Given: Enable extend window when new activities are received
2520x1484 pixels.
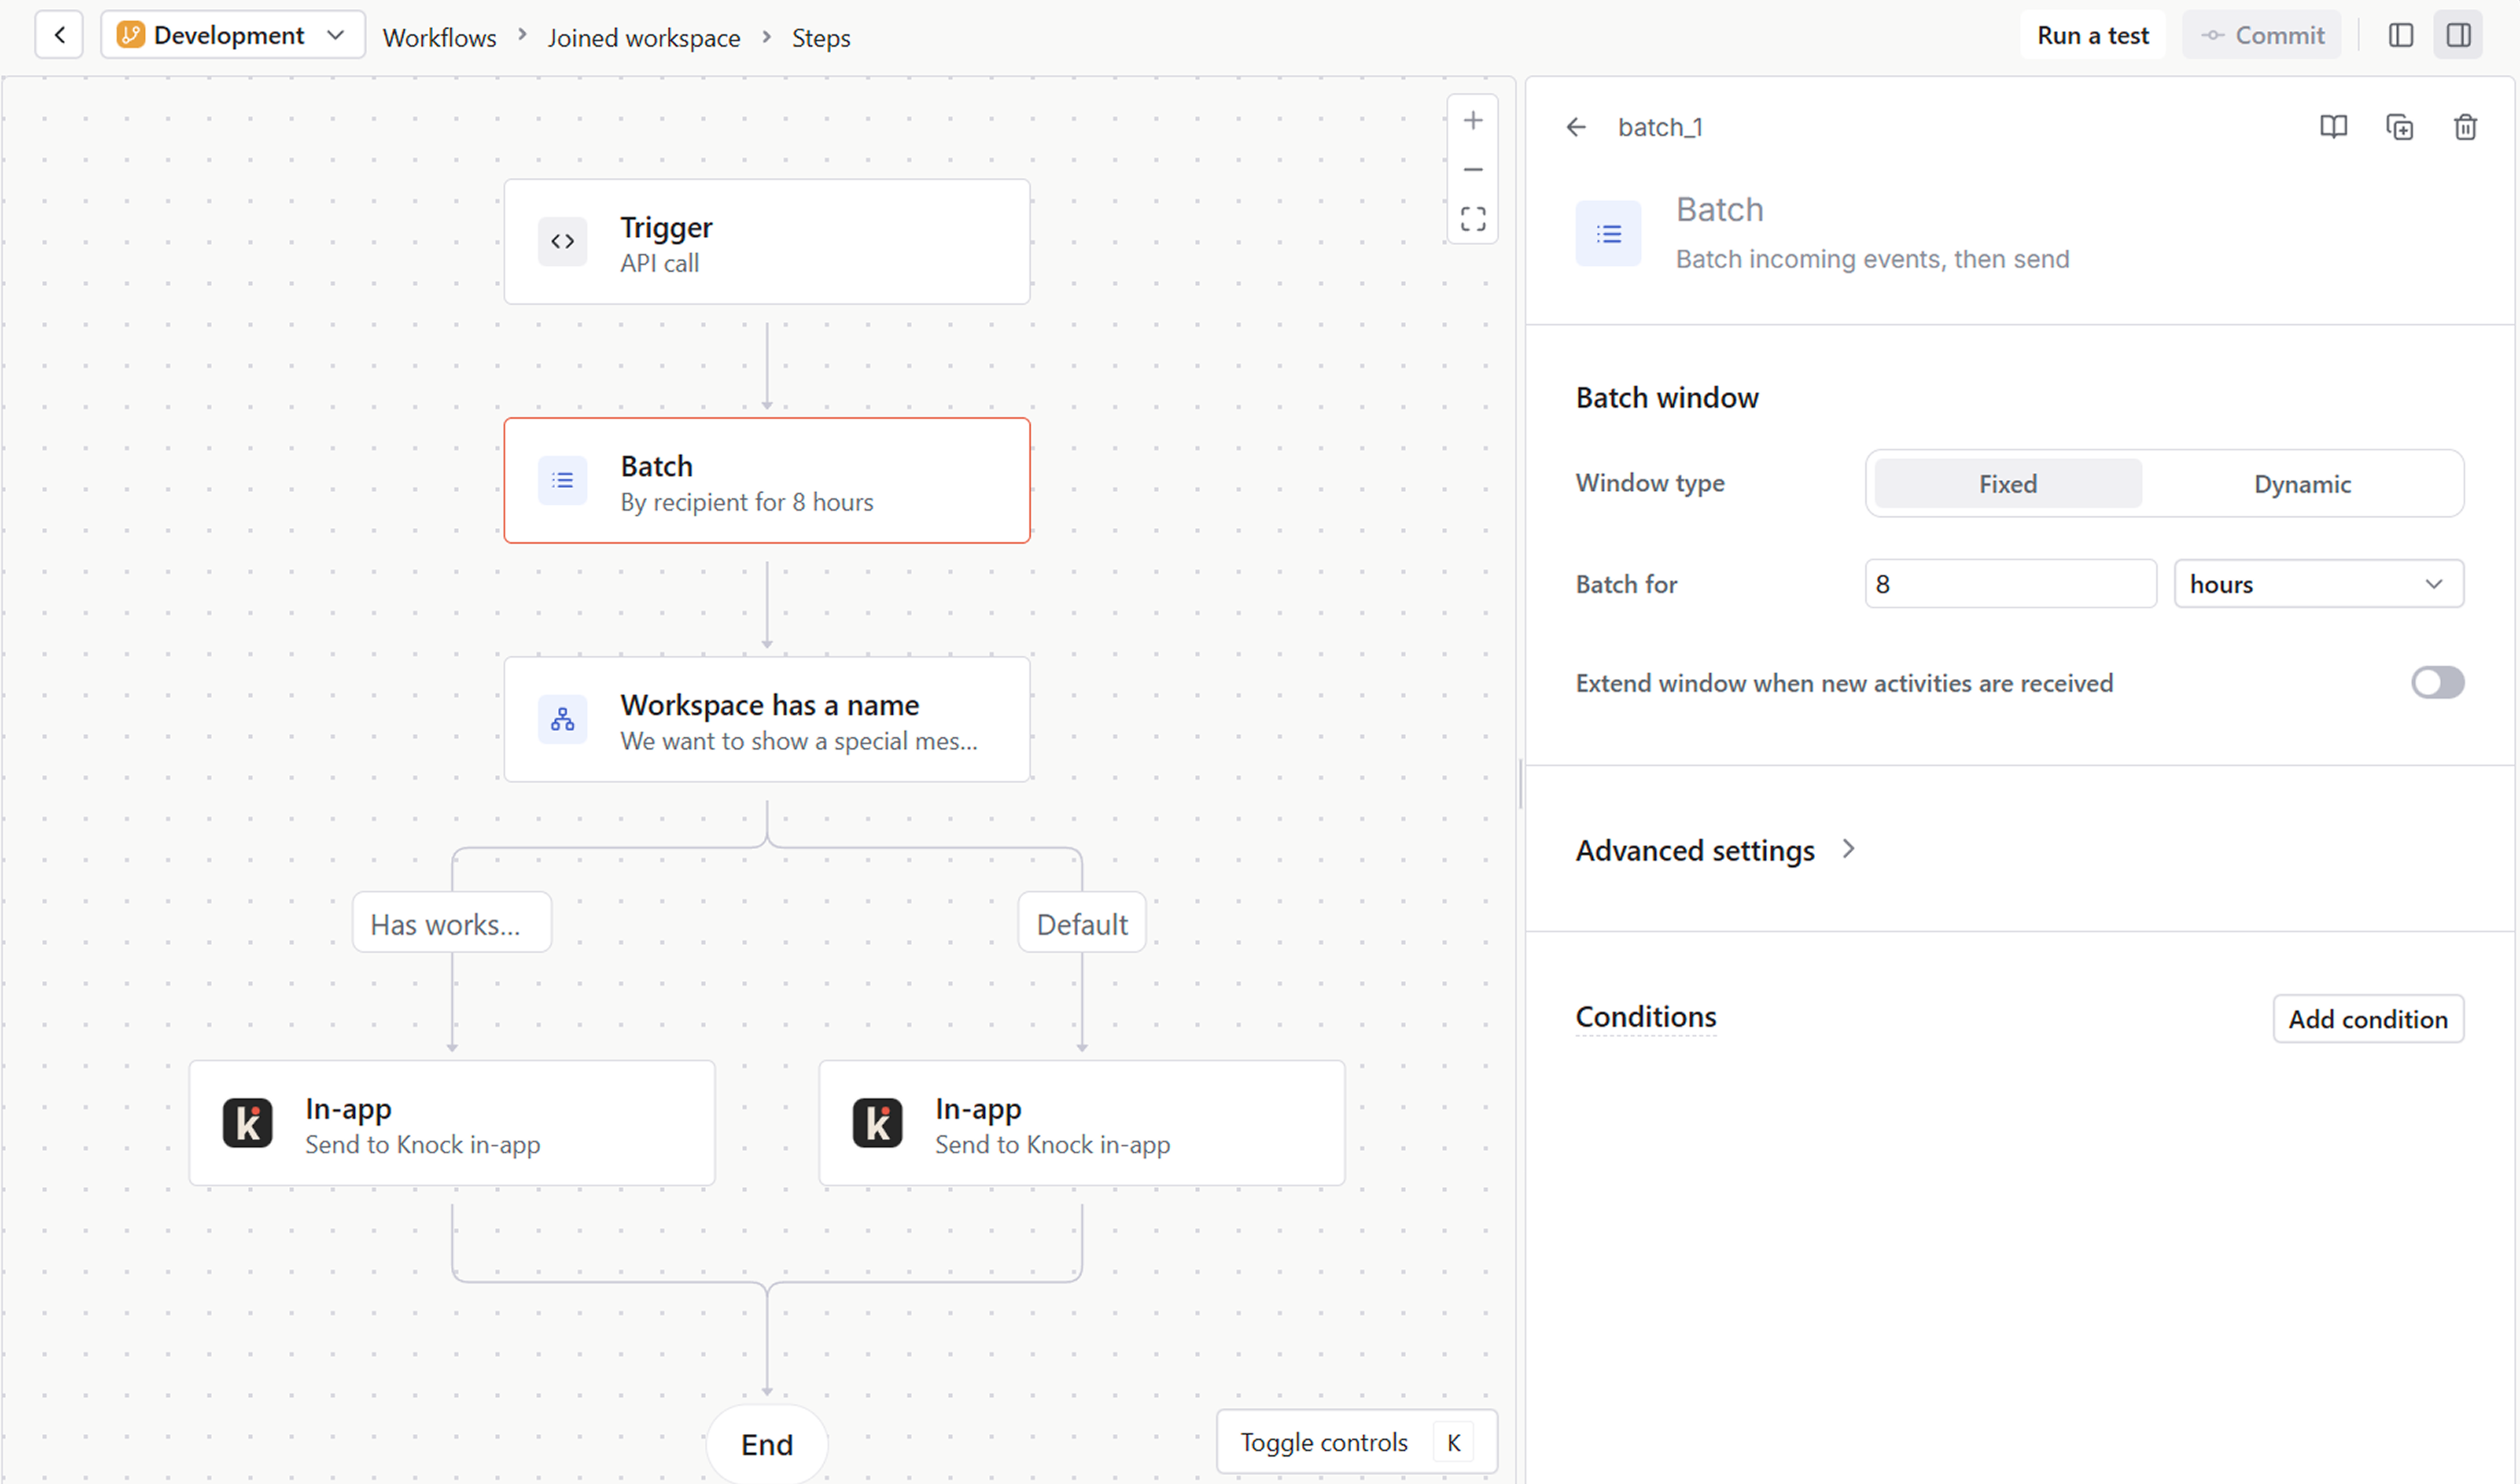Looking at the screenshot, I should (2438, 682).
